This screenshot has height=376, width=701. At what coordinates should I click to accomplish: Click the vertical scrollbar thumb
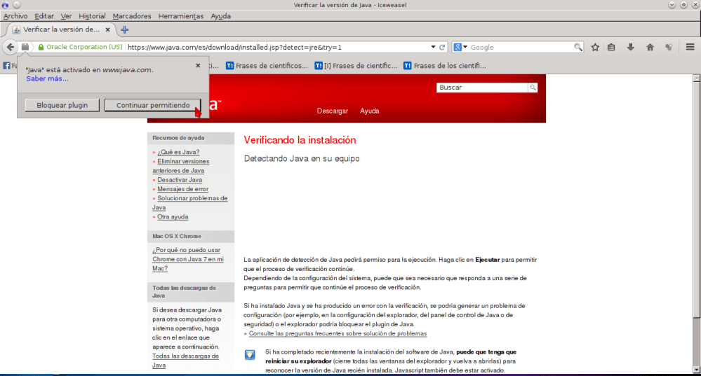coord(696,200)
